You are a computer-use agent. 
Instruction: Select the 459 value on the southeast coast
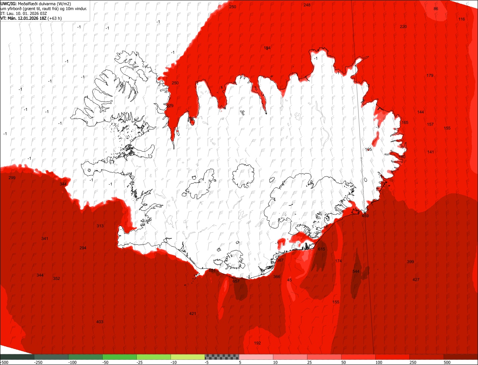pyautogui.click(x=365, y=216)
